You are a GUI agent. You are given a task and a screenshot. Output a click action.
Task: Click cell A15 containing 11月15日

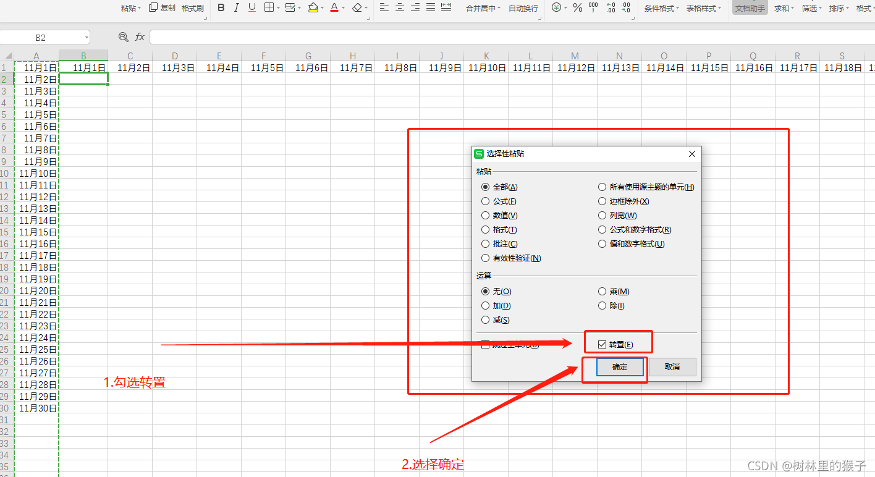36,232
